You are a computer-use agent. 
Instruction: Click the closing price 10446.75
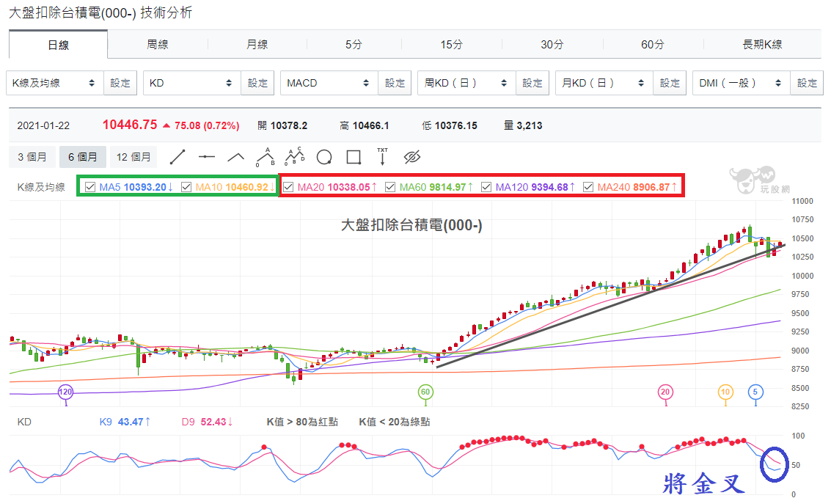point(130,125)
